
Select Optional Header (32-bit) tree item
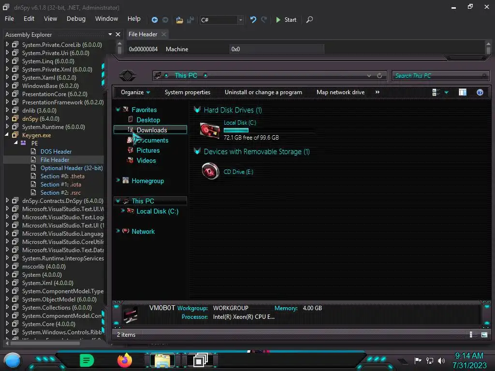coord(72,168)
